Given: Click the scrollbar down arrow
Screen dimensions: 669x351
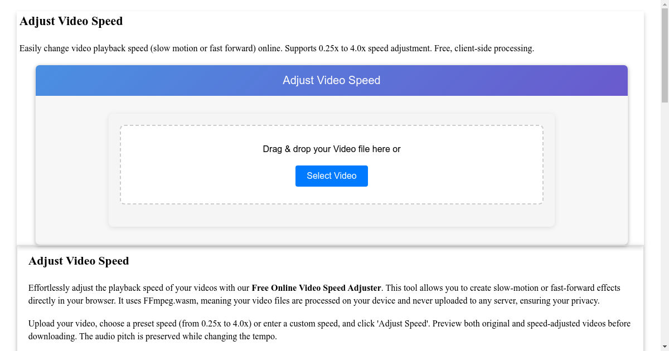Looking at the screenshot, I should pos(665,347).
